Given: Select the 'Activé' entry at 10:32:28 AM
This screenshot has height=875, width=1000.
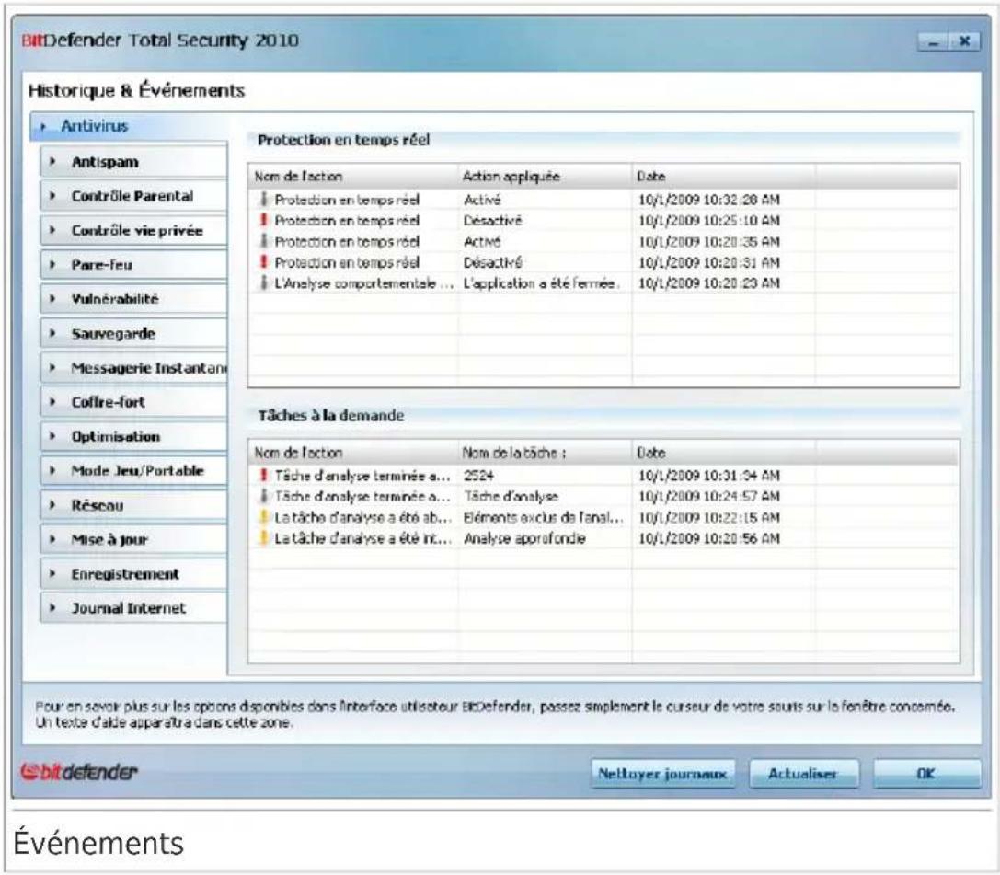Looking at the screenshot, I should click(x=482, y=200).
